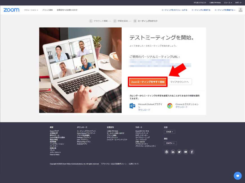Open the 弊社のチーム footer link
Screen dimensions: 245x183
[55, 135]
